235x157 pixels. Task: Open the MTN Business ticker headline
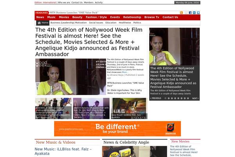pyautogui.click(x=74, y=13)
